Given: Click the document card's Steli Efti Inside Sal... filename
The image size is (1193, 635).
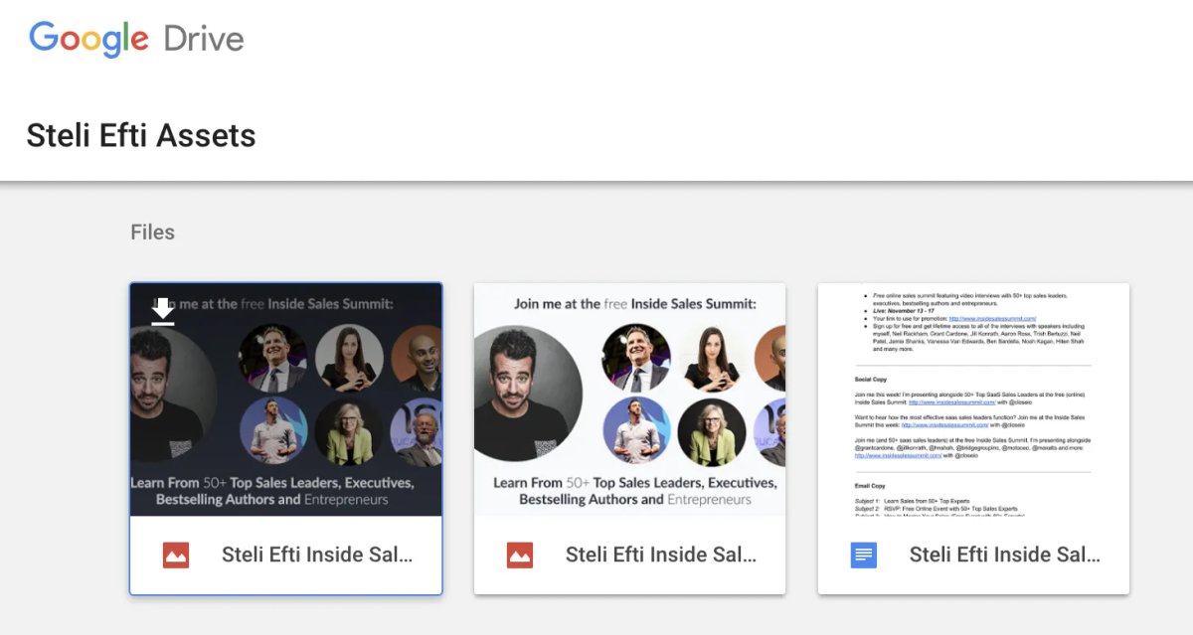Looking at the screenshot, I should (1005, 555).
